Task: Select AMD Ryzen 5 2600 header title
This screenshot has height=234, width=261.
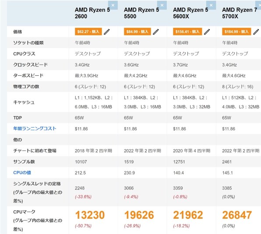Action: pyautogui.click(x=92, y=13)
